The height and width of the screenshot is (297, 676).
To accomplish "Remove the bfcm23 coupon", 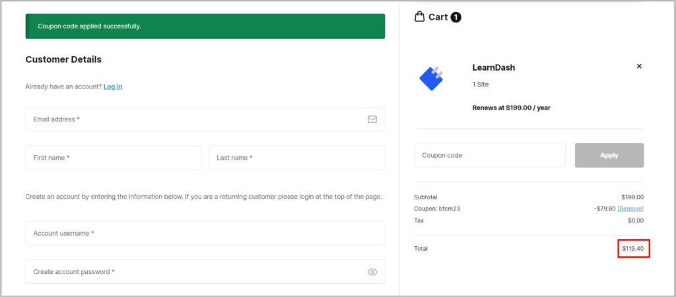I will click(630, 209).
